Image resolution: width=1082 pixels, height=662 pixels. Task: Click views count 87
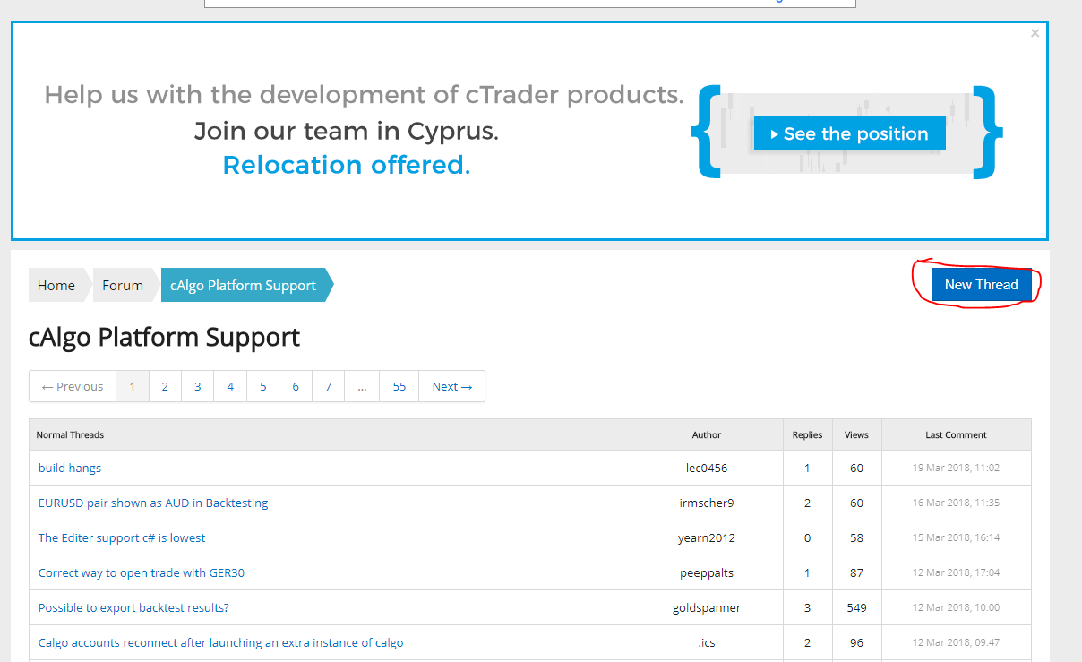click(x=856, y=572)
